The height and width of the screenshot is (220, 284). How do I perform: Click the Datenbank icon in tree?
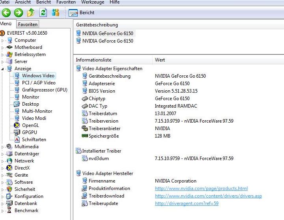[9, 203]
